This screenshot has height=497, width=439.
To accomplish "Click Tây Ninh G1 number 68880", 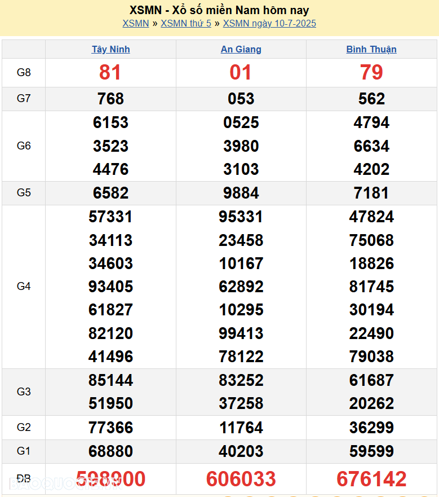I will [x=110, y=451].
